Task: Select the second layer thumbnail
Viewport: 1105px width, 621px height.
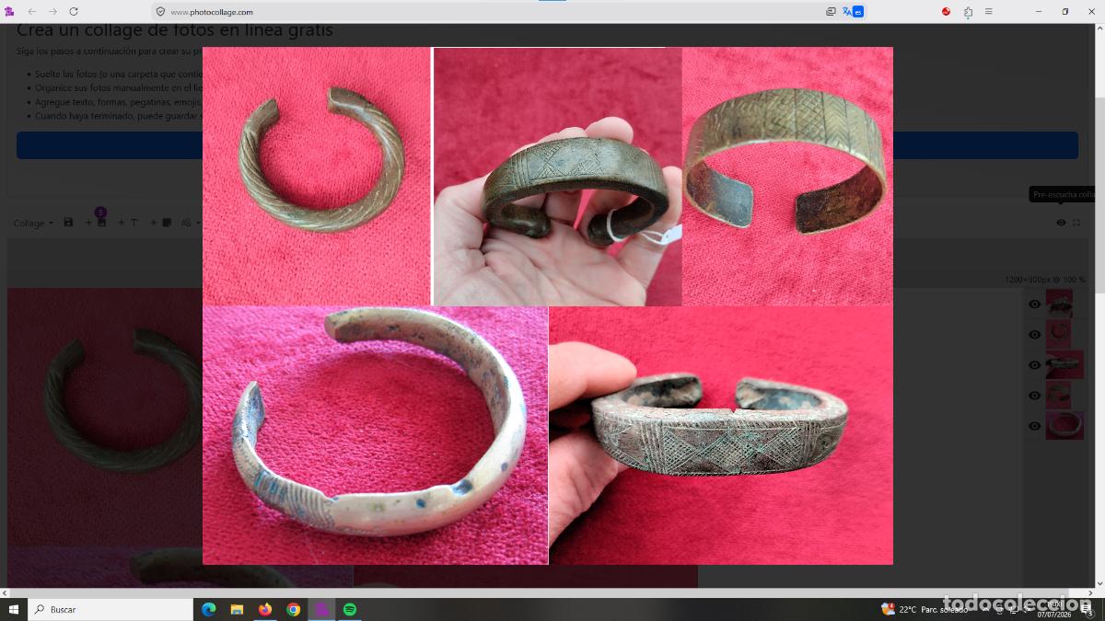Action: coord(1058,334)
